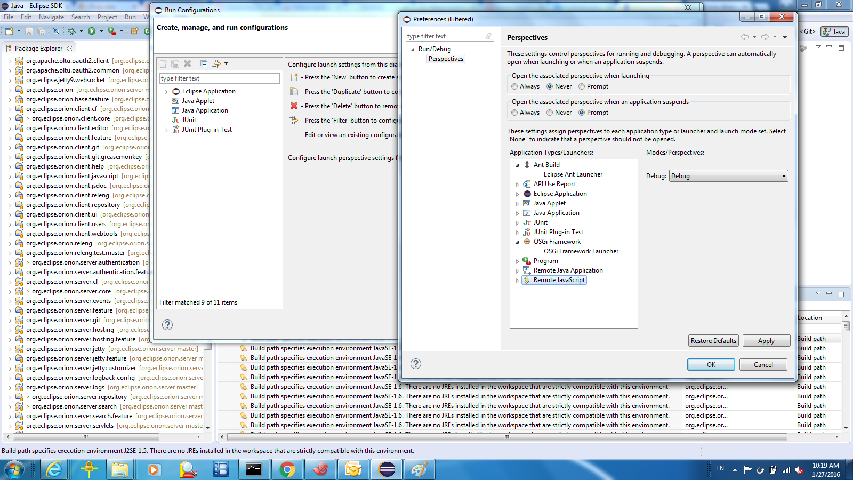Expand Remote JavaScript launcher node
This screenshot has width=853, height=480.
517,280
